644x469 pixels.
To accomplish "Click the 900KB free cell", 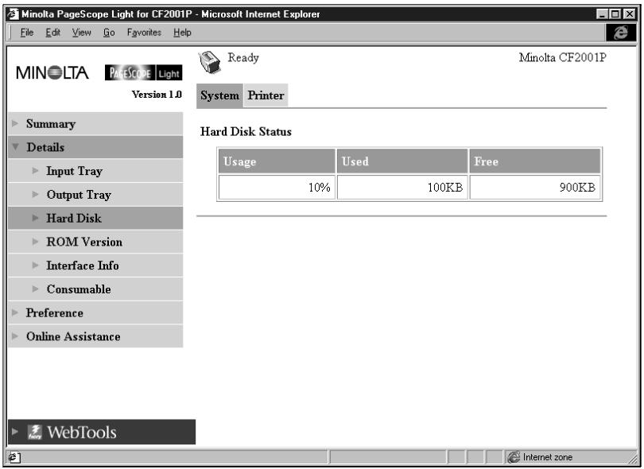I will click(535, 188).
